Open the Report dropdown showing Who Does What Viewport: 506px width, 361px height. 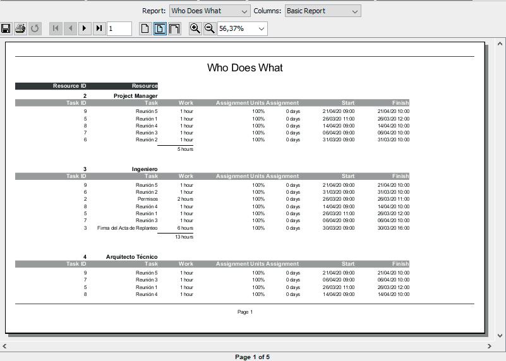tap(210, 11)
